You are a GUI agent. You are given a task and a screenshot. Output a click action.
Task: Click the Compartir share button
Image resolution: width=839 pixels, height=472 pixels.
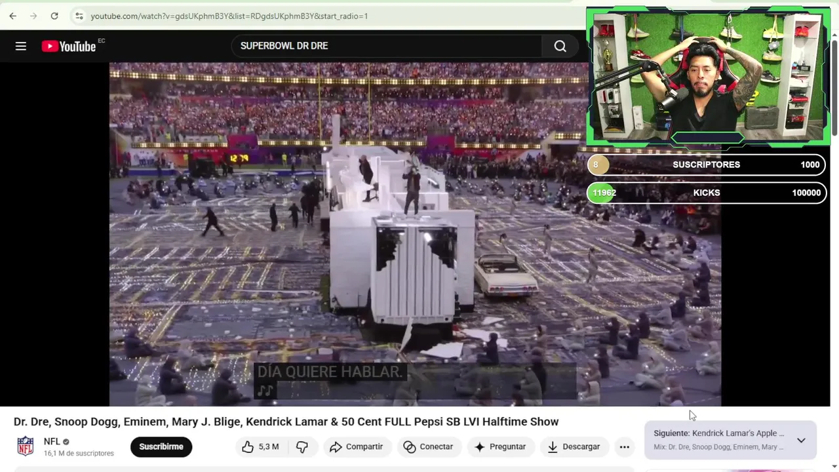(356, 446)
